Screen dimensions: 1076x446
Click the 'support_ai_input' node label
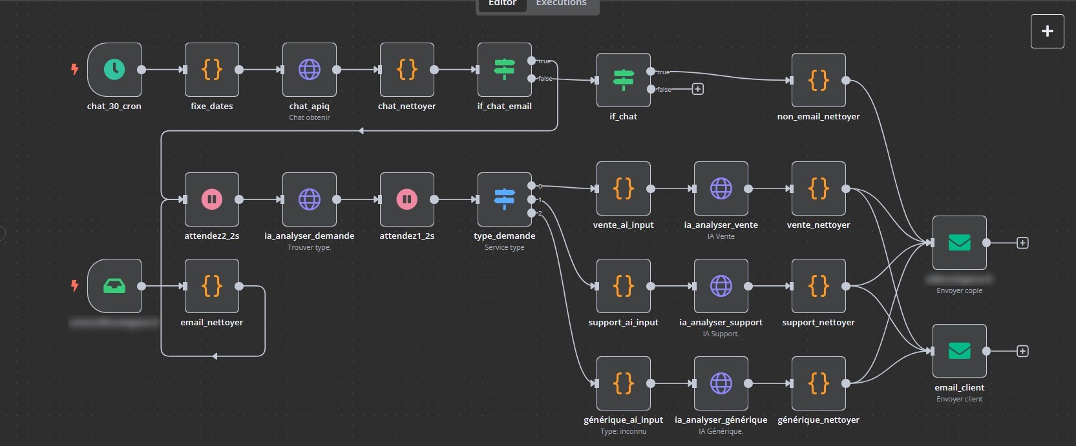624,322
